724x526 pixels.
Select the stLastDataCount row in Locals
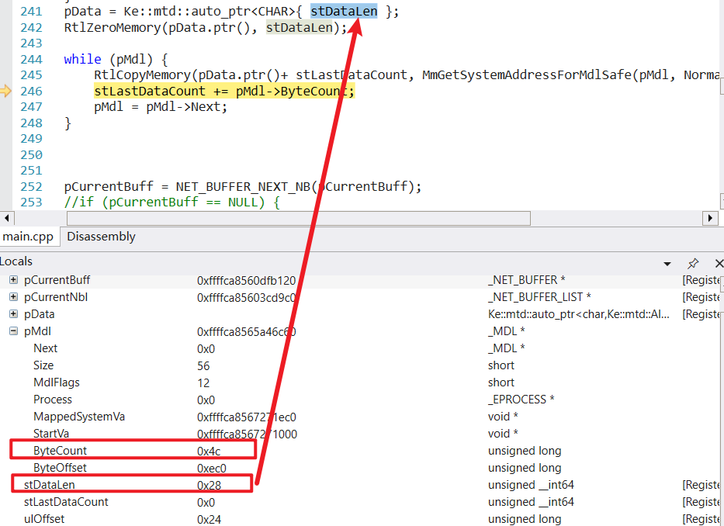(362, 502)
